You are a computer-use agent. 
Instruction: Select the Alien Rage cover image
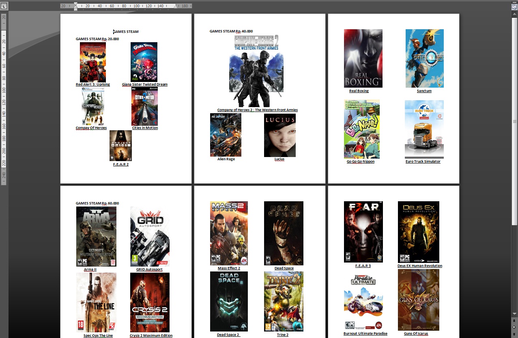coord(226,135)
